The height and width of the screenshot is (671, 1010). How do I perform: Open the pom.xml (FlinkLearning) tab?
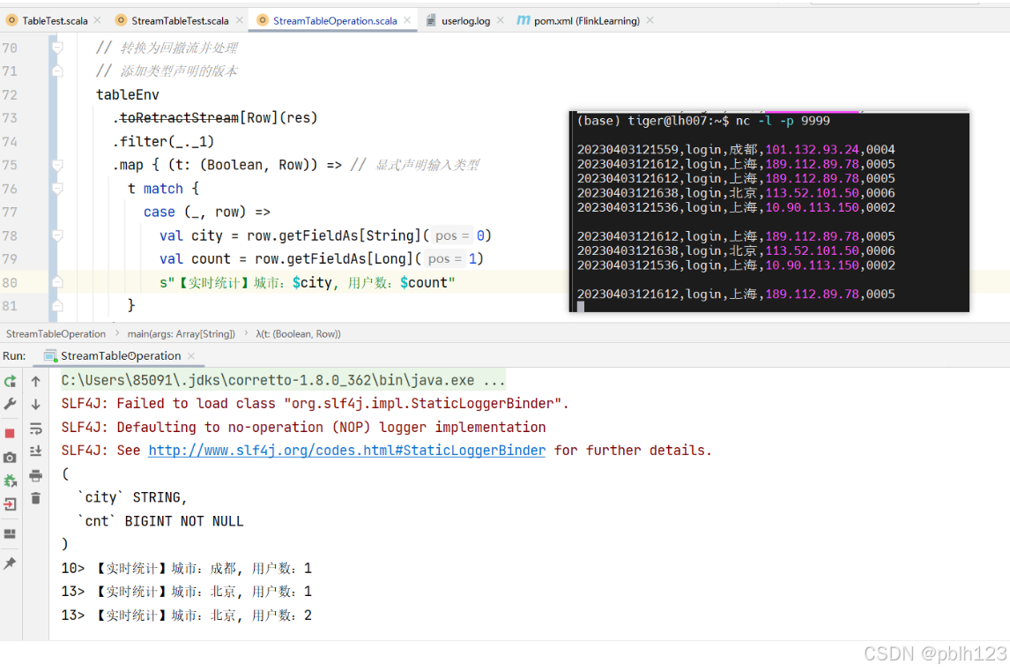(x=587, y=20)
